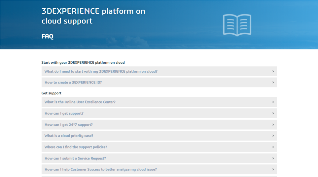Open 'How can I get support?' question
This screenshot has height=177, width=318.
point(159,113)
